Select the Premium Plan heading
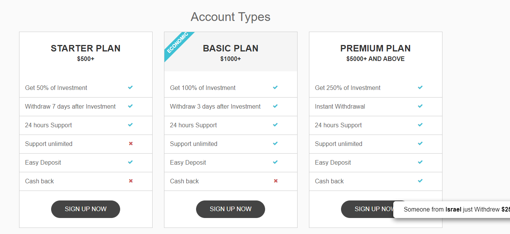The image size is (510, 234). click(x=375, y=48)
